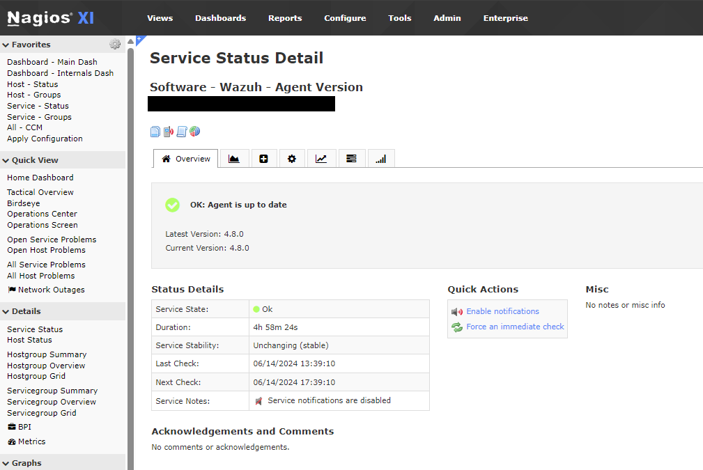Open Dashboard - Internals Dash favorite
Image resolution: width=703 pixels, height=470 pixels.
[60, 73]
